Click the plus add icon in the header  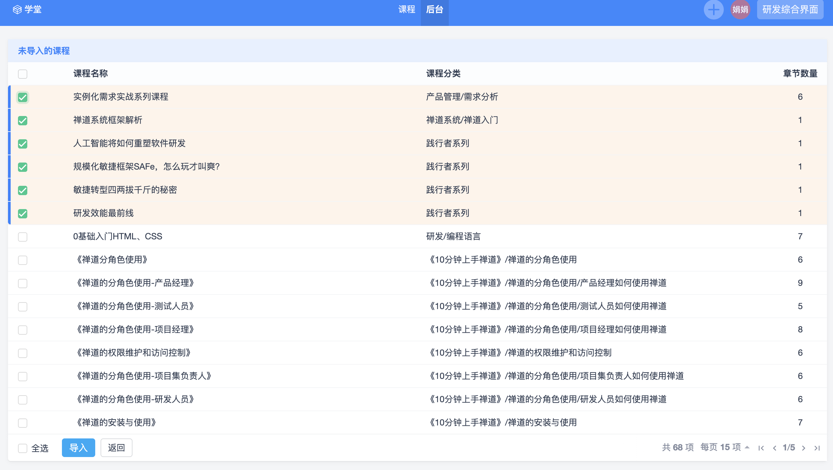(x=713, y=10)
